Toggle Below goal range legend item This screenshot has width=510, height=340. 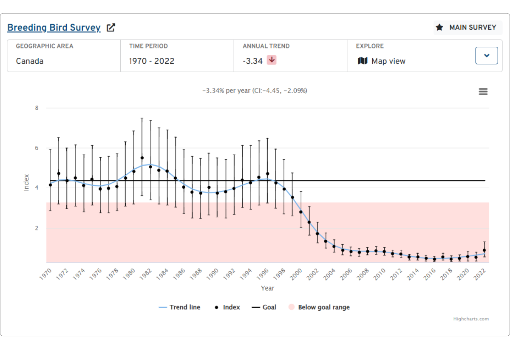pyautogui.click(x=319, y=307)
